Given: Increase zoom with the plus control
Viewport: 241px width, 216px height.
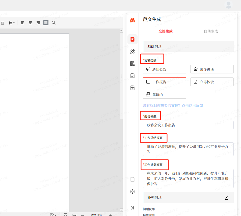Looking at the screenshot, I should point(110,215).
